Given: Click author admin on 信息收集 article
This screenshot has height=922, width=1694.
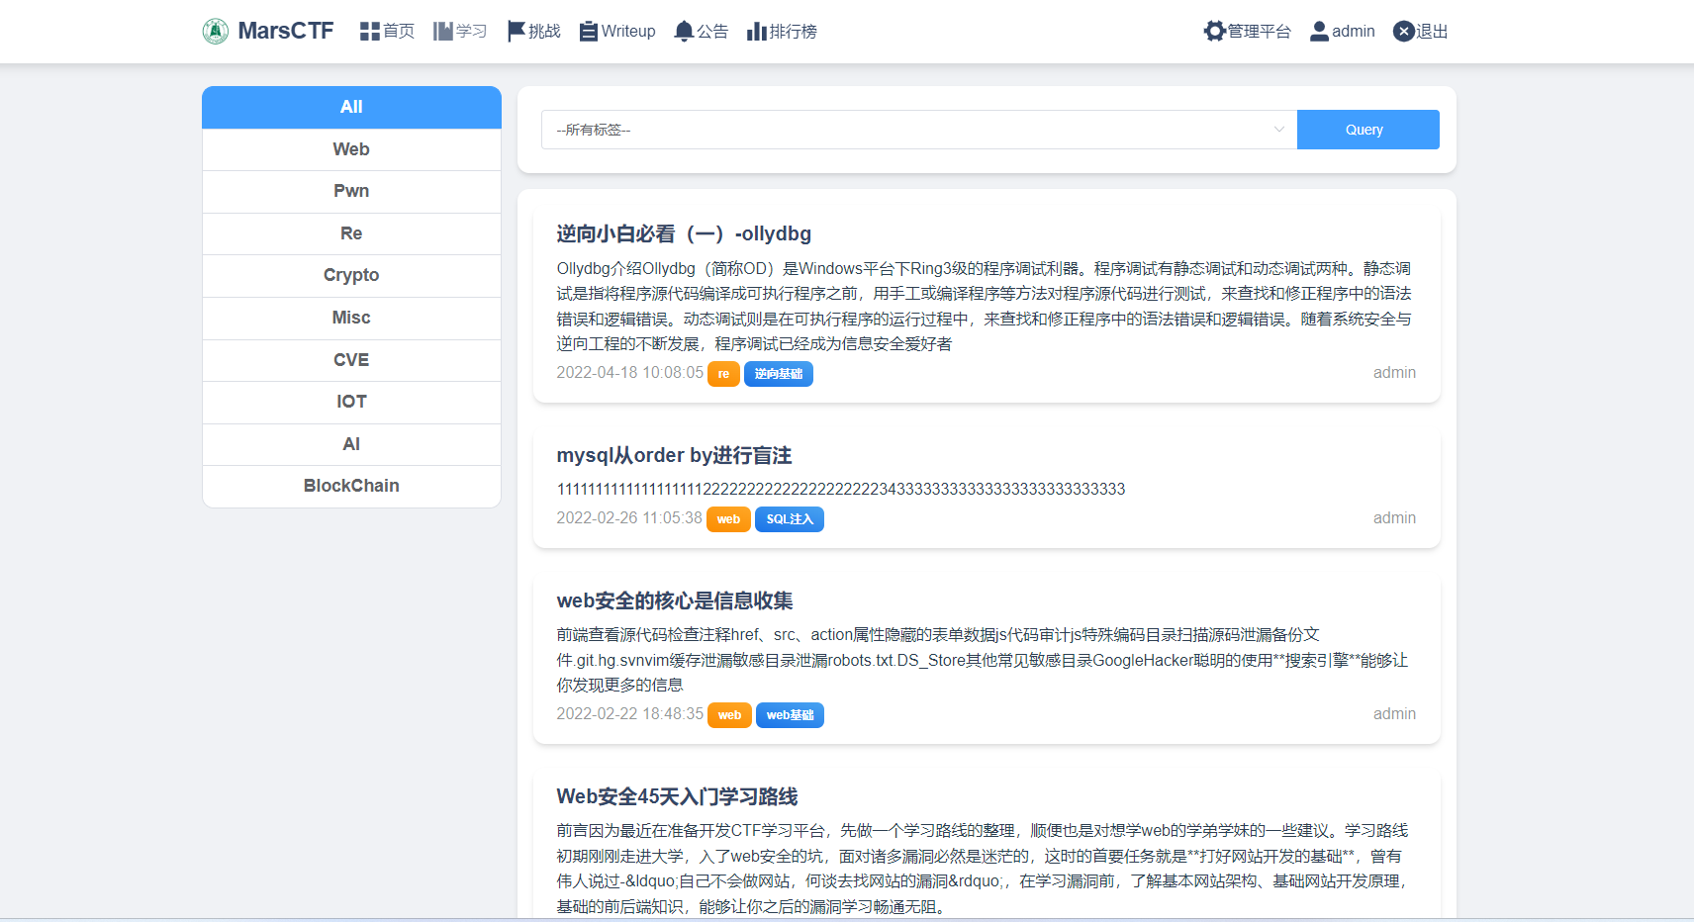Looking at the screenshot, I should point(1394,714).
